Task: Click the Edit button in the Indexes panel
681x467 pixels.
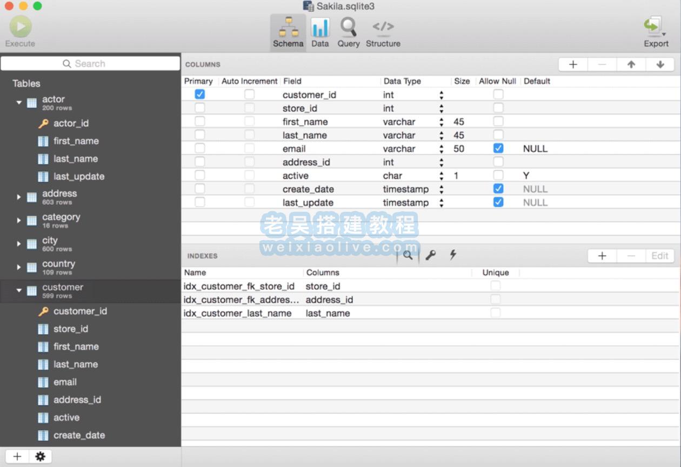Action: pyautogui.click(x=660, y=255)
